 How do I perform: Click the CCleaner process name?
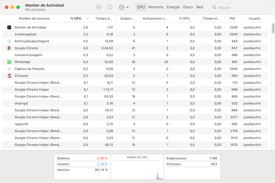(21, 76)
